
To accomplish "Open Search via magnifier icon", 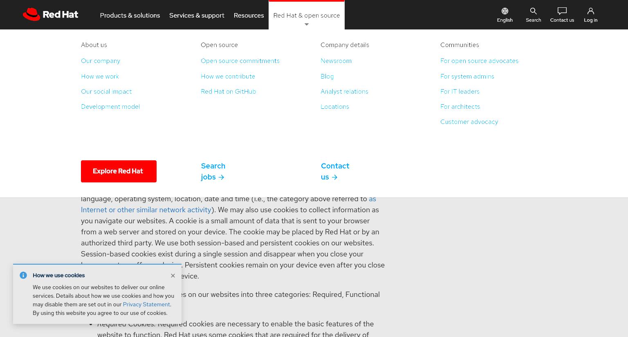I will tap(534, 11).
